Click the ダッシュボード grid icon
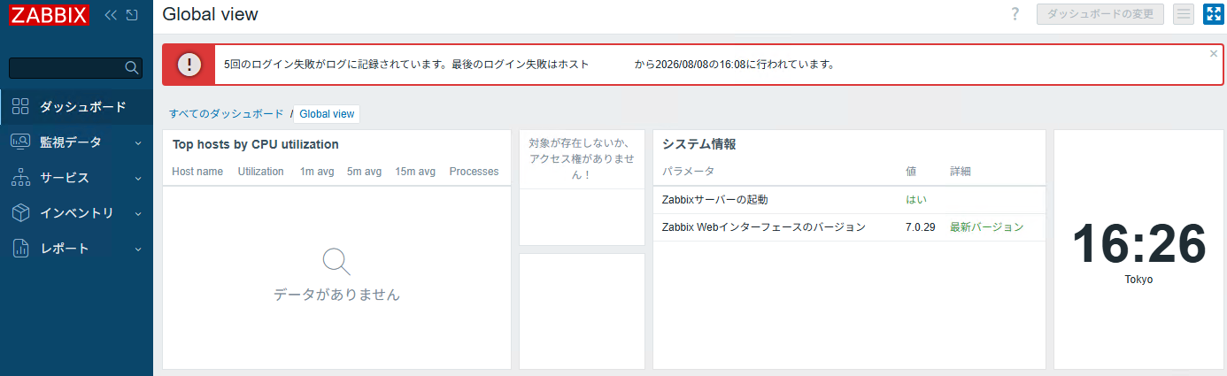The height and width of the screenshot is (376, 1227). [x=20, y=107]
